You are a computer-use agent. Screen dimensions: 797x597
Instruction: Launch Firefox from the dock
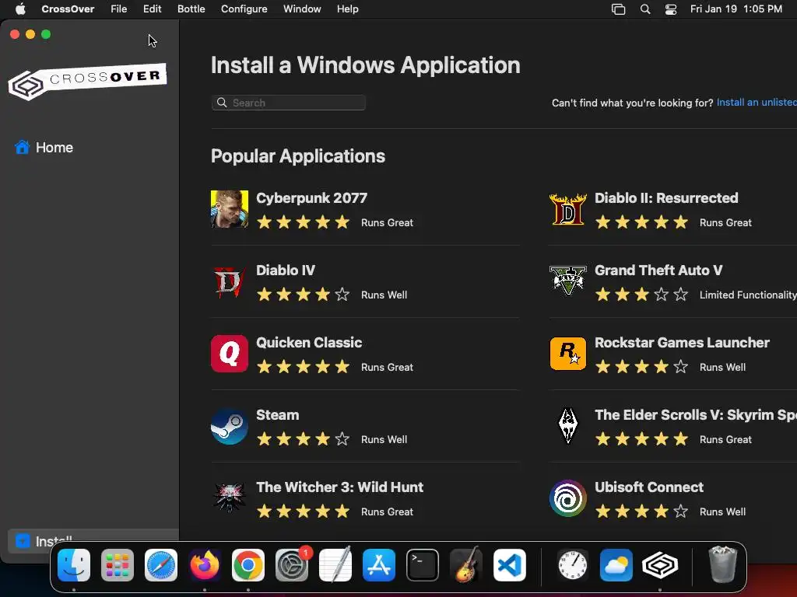[x=205, y=565]
